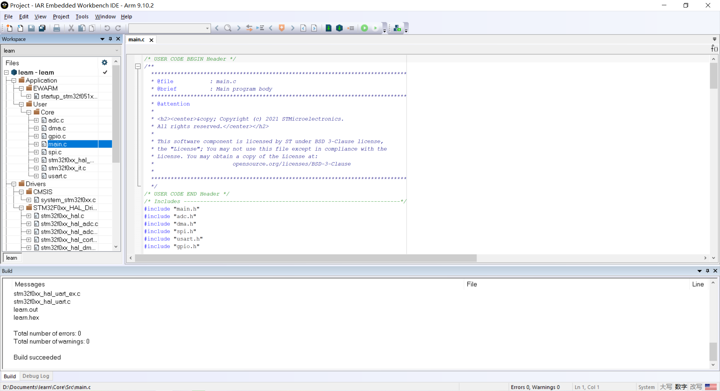Screen dimensions: 720x391
Task: Click the Undo arrow icon
Action: click(107, 28)
